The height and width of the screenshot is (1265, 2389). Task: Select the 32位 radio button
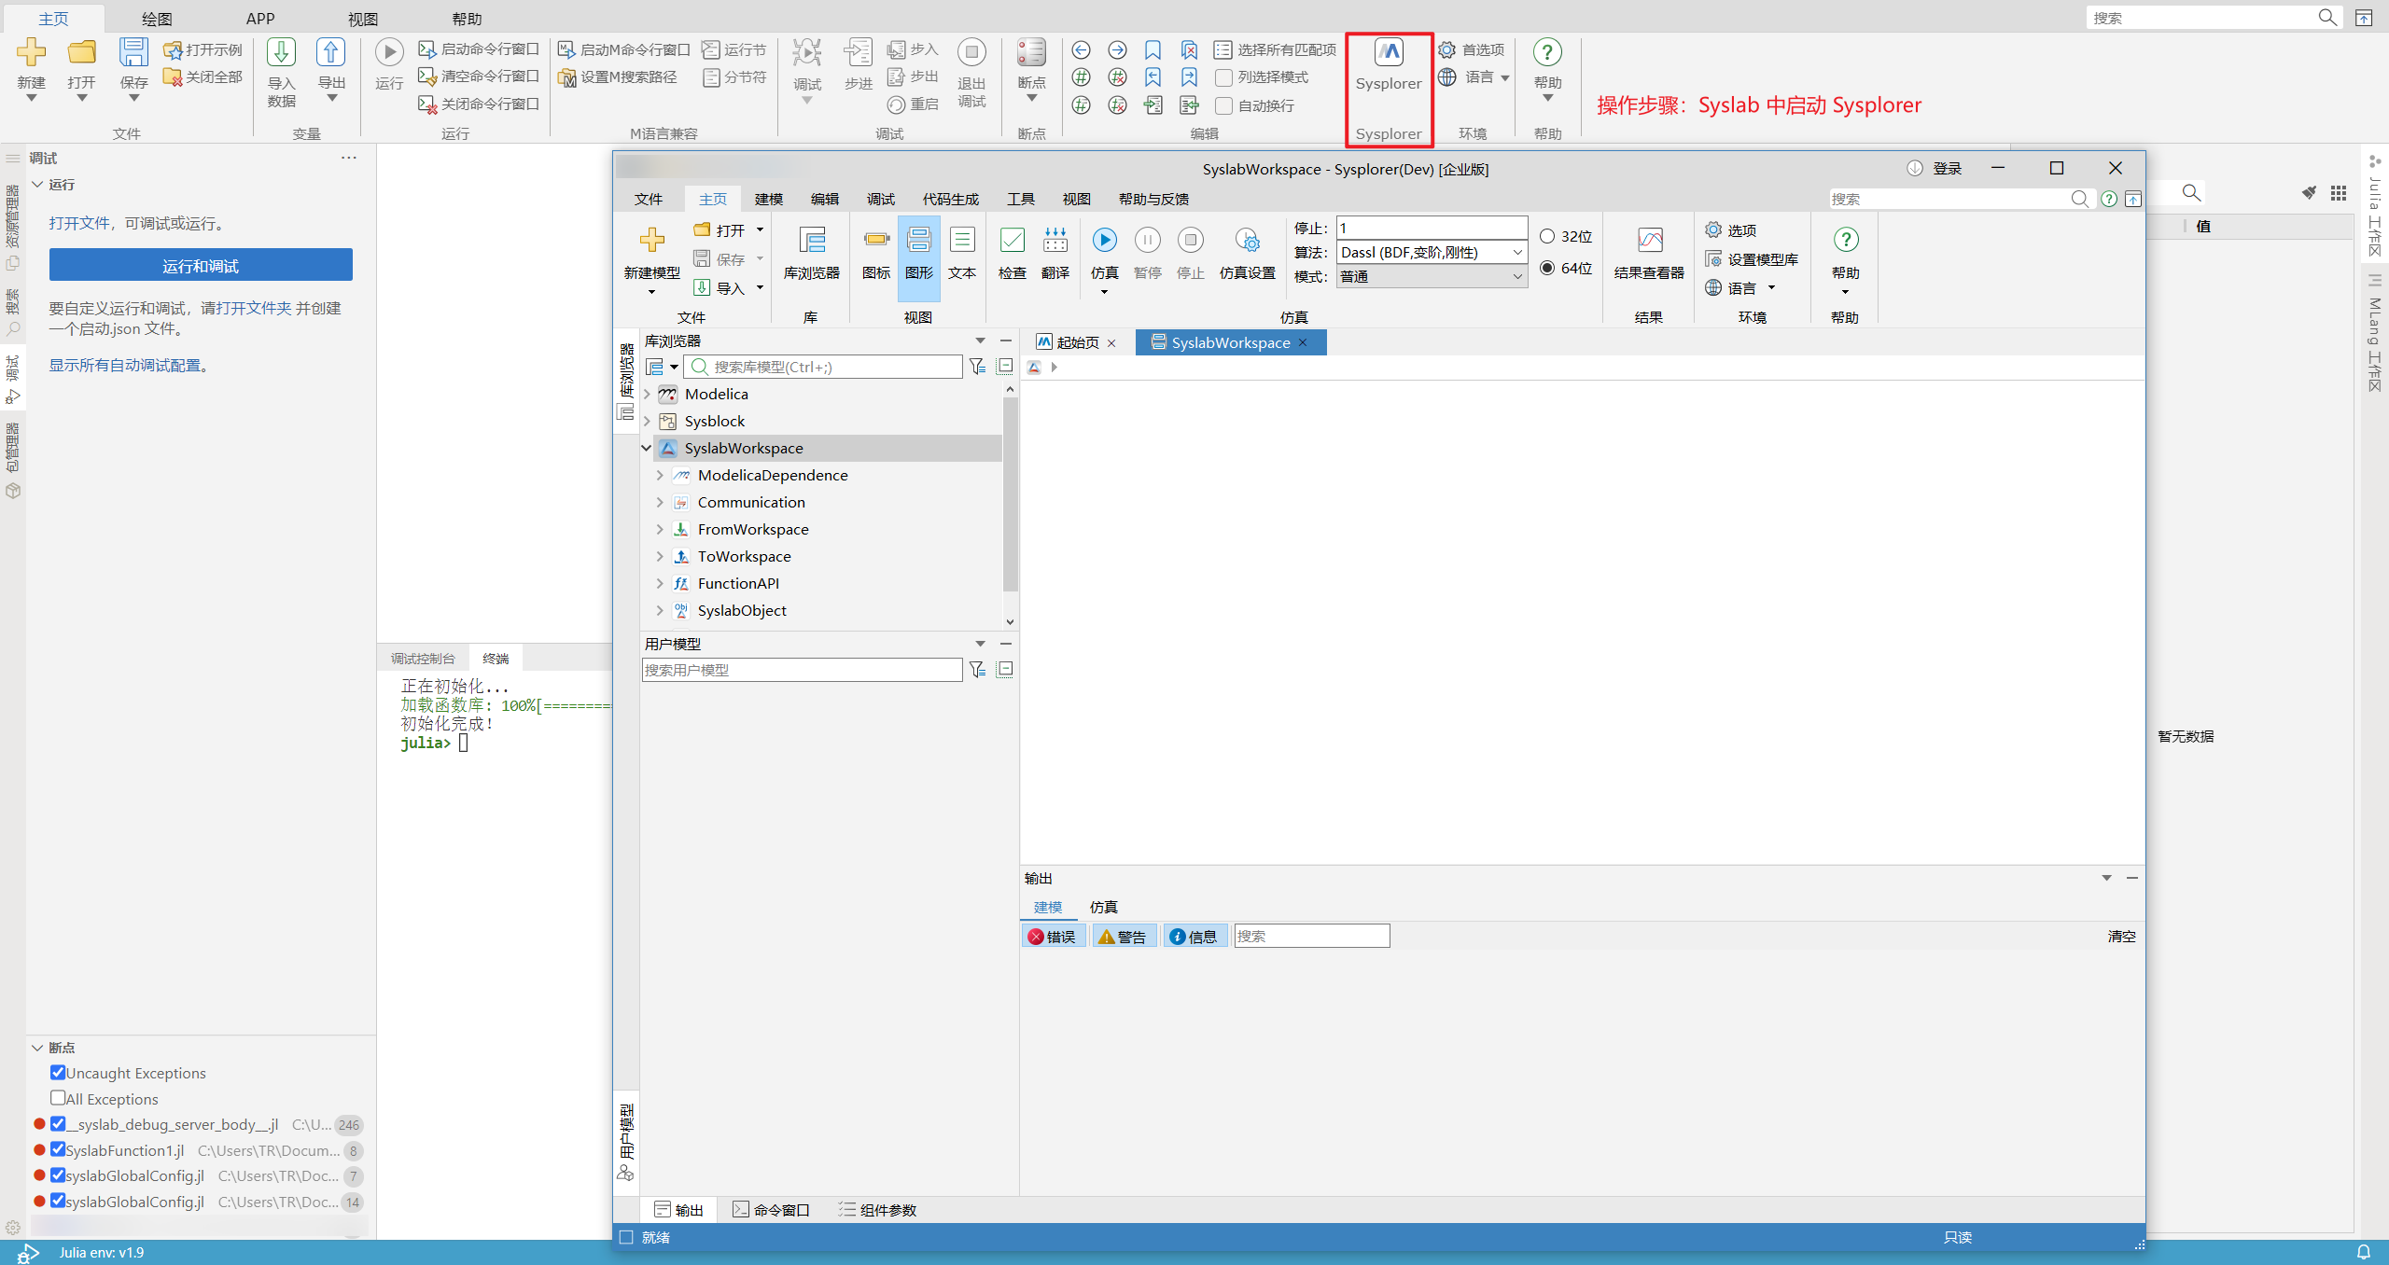tap(1547, 237)
